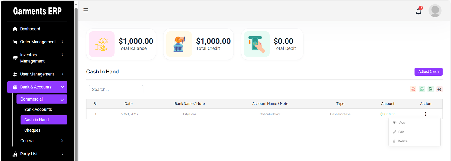Image resolution: width=451 pixels, height=161 pixels.
Task: Select Delete in the action menu
Action: coord(402,141)
